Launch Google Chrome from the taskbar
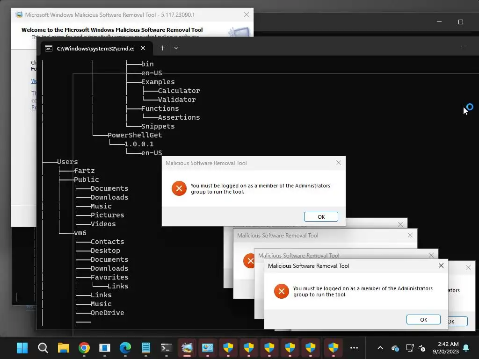The width and height of the screenshot is (479, 359). tap(84, 348)
